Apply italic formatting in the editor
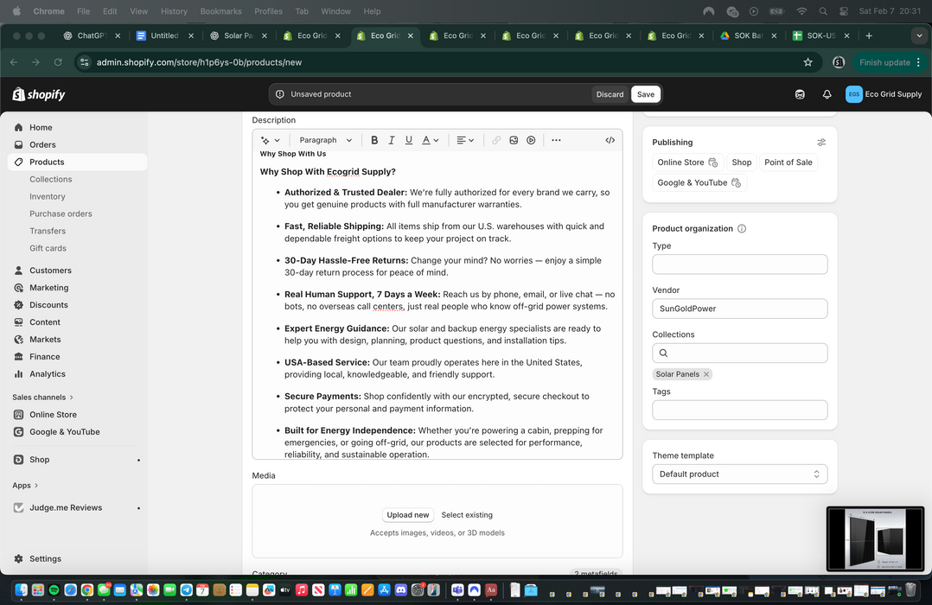The image size is (932, 605). (x=392, y=140)
